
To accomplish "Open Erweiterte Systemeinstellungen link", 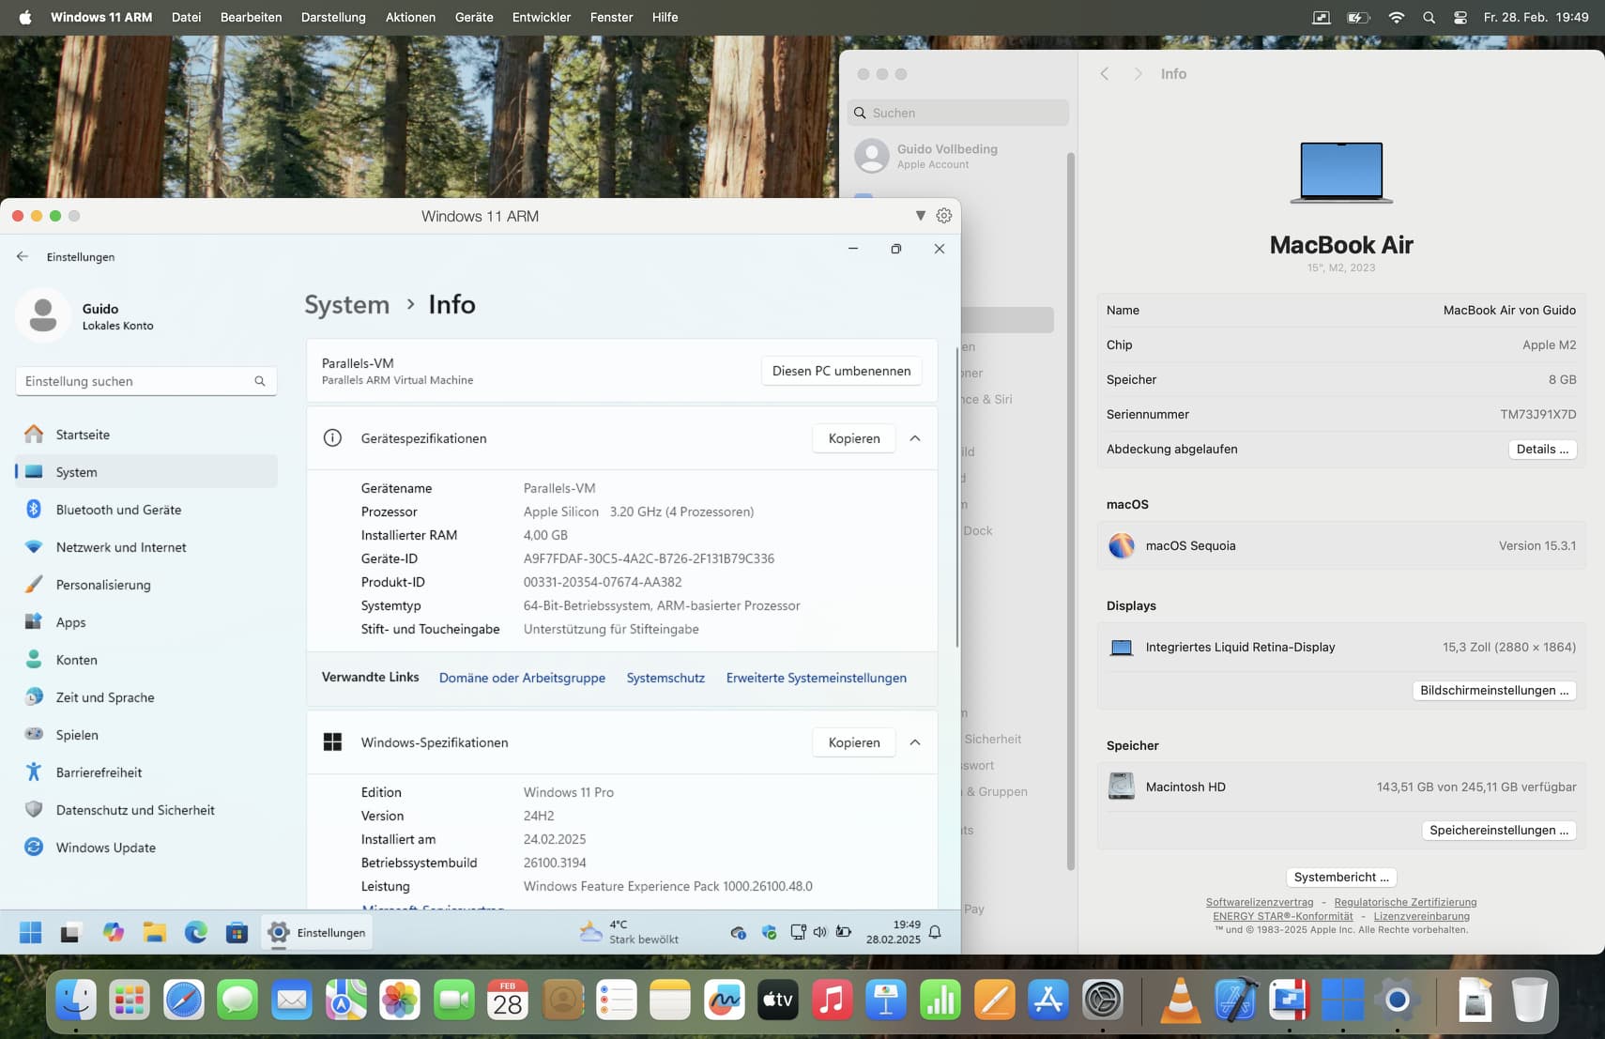I will pyautogui.click(x=816, y=678).
